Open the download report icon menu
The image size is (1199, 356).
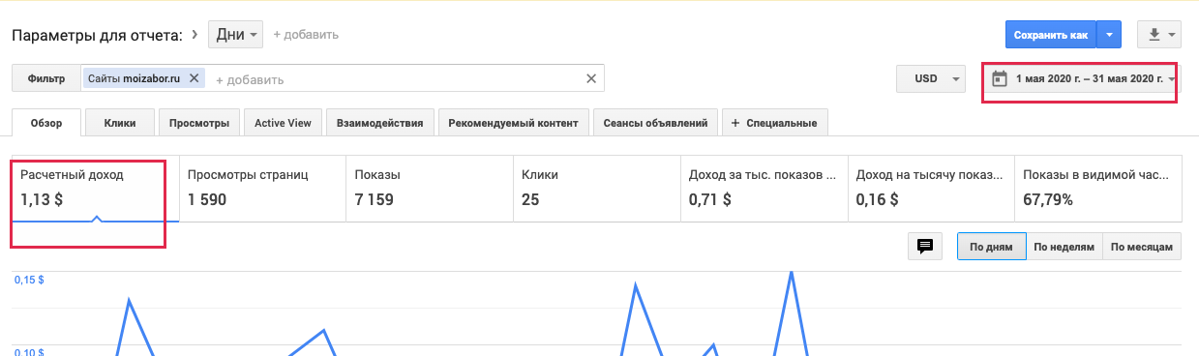[1159, 35]
